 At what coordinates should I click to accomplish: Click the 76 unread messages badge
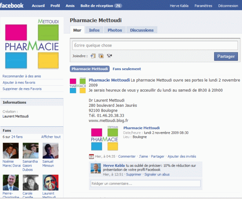click(118, 6)
